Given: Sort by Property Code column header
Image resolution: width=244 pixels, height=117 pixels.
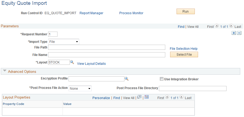Looking at the screenshot, I should (13, 104).
